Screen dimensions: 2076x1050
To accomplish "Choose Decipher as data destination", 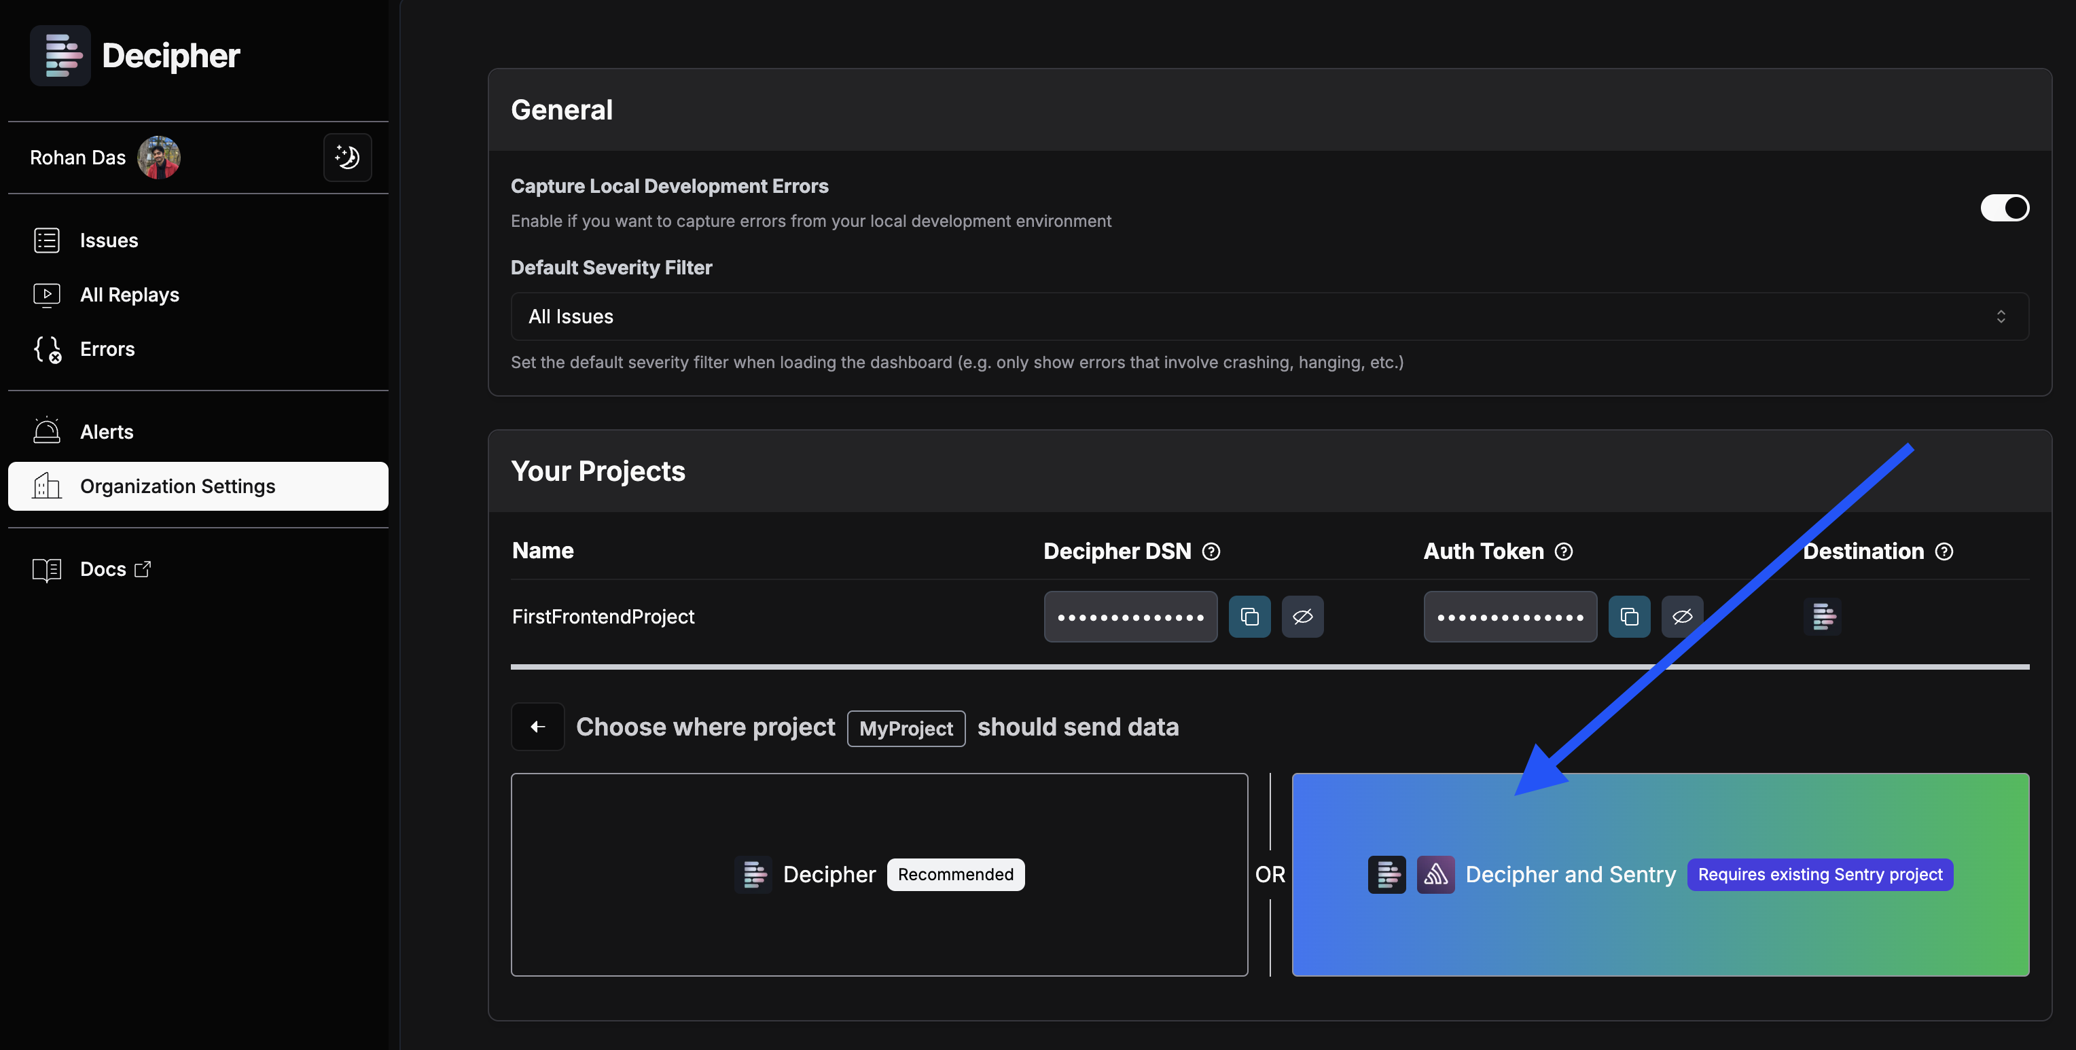I will coord(879,874).
